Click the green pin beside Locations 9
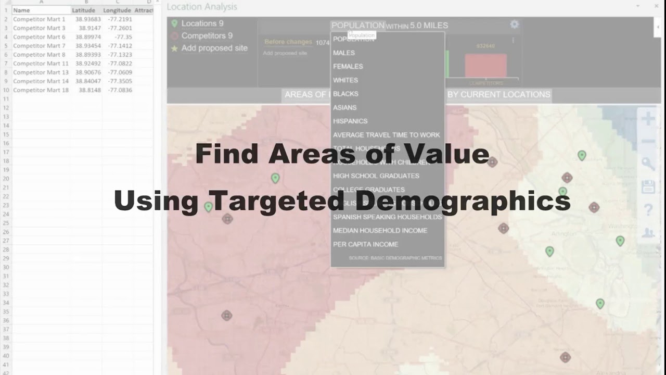The width and height of the screenshot is (666, 375). (x=174, y=23)
